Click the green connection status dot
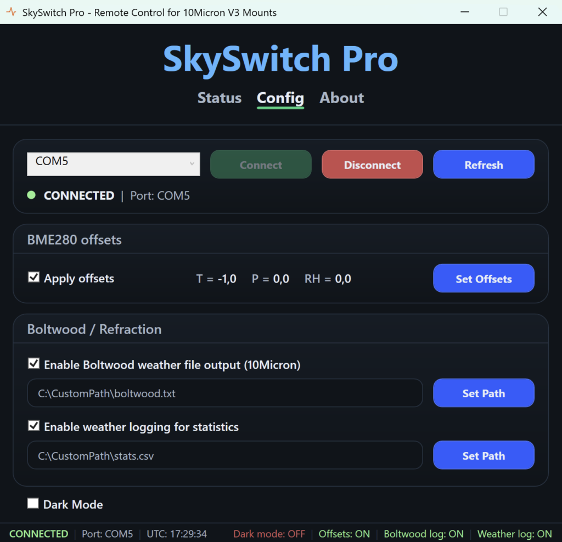 31,195
